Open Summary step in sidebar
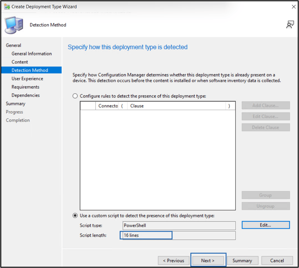This screenshot has width=299, height=268. pyautogui.click(x=15, y=104)
